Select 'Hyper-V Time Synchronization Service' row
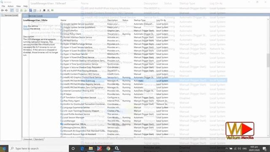The image size is (270, 152). click(x=114, y=64)
